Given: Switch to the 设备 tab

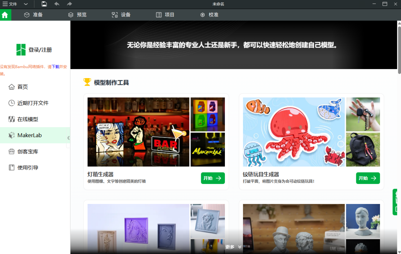Looking at the screenshot, I should (x=121, y=15).
